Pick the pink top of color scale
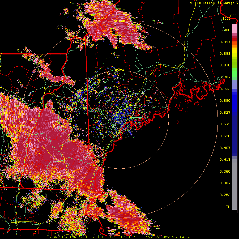 (234, 28)
